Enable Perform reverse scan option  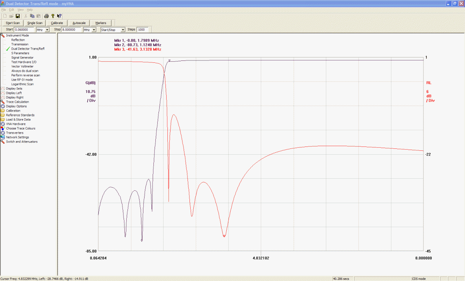(26, 75)
